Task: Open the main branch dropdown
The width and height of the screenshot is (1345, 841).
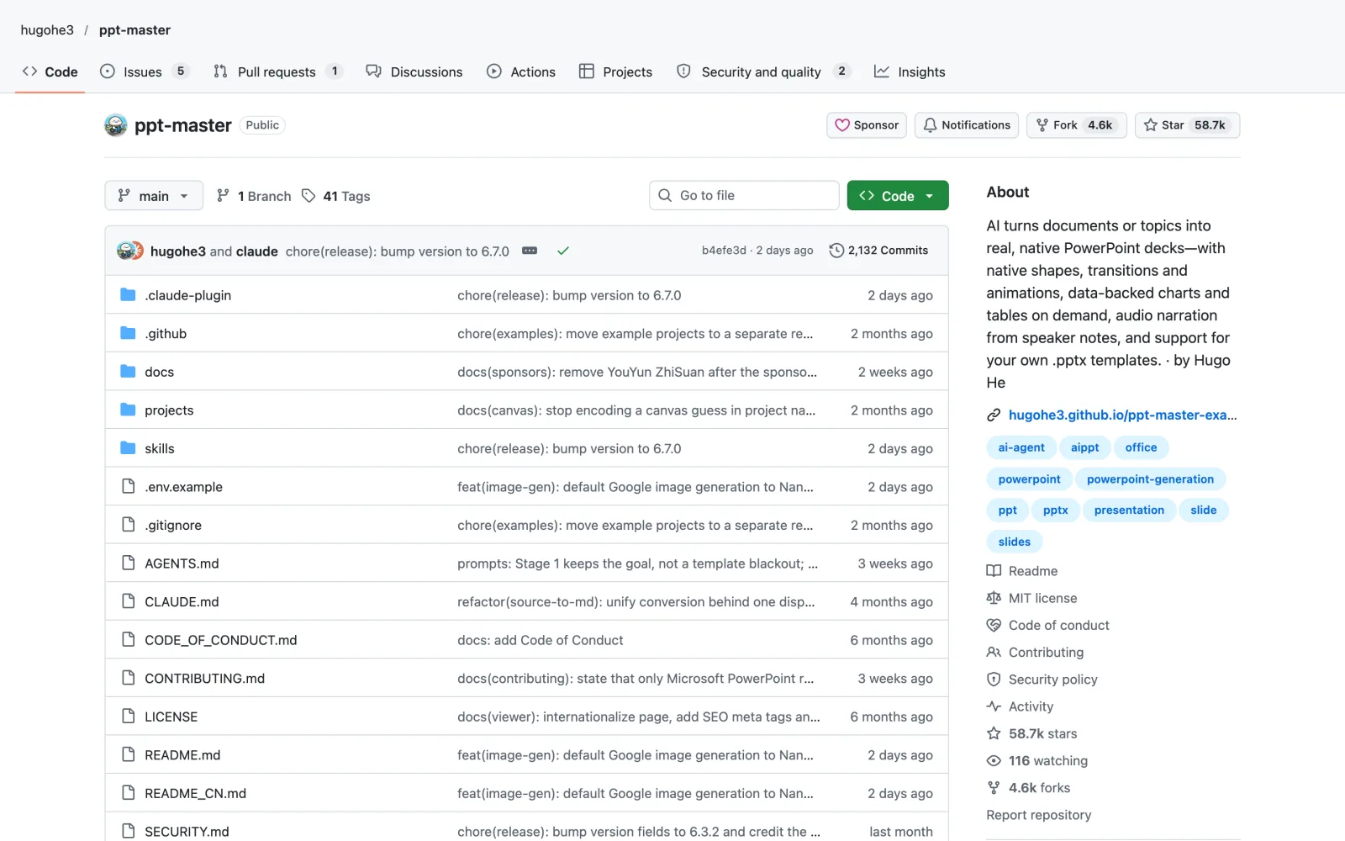Action: tap(154, 195)
